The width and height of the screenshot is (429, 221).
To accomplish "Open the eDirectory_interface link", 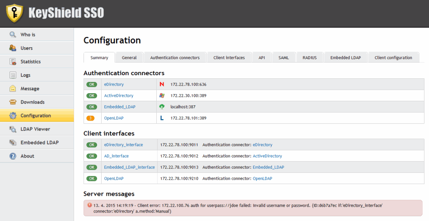I will tap(123, 145).
